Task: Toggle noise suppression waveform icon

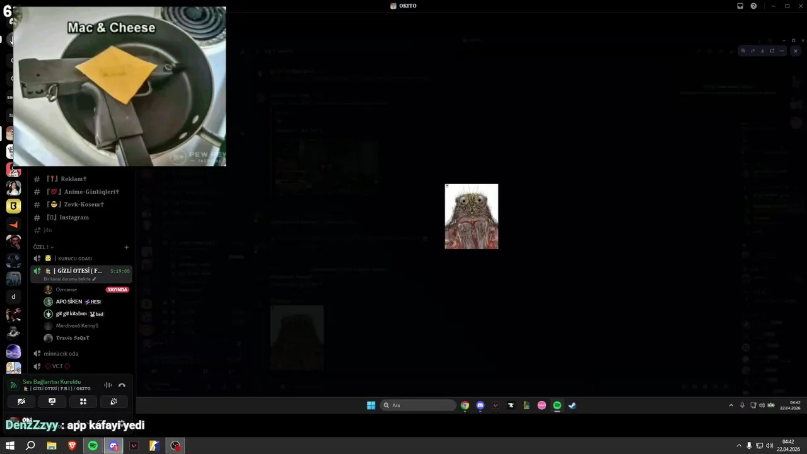Action: pos(108,385)
